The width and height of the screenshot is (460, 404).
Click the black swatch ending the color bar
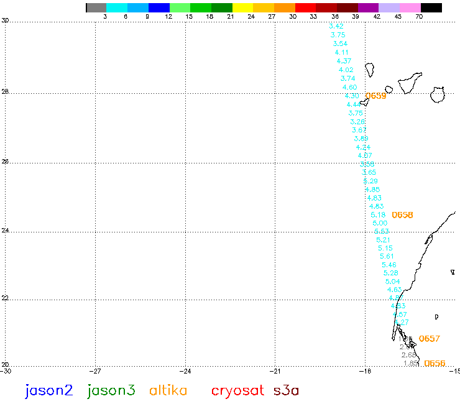coord(431,7)
